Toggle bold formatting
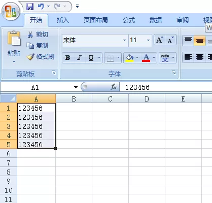 click(x=68, y=58)
